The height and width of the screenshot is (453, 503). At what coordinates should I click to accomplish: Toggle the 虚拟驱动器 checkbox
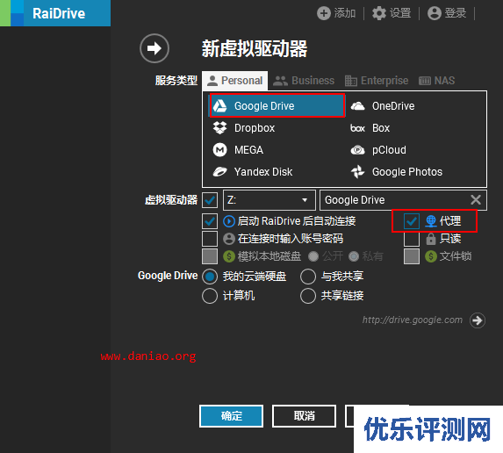[210, 200]
